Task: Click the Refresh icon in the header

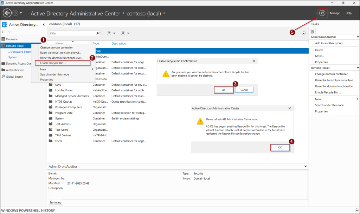Action: [322, 13]
